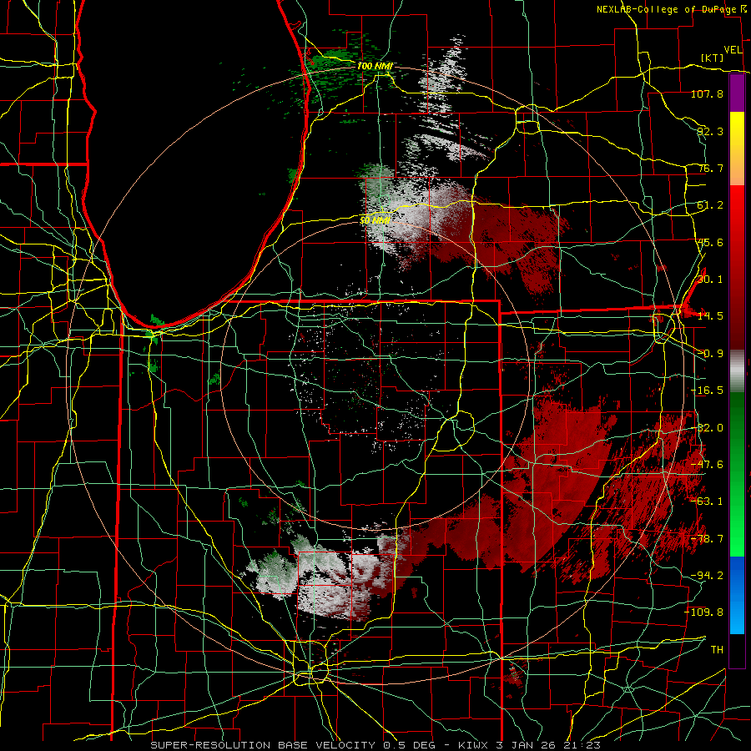Click the -94.2 legend value

pyautogui.click(x=707, y=576)
